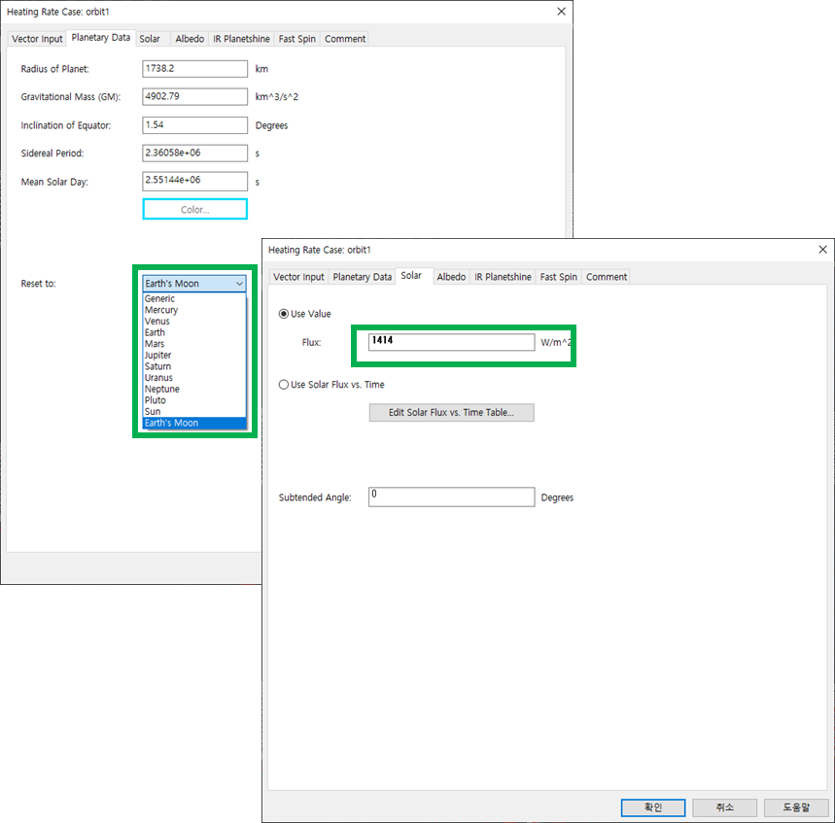This screenshot has height=823, width=835.
Task: Click the solar Flux input field
Action: pos(452,342)
